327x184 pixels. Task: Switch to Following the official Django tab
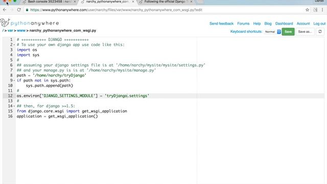coord(165,2)
